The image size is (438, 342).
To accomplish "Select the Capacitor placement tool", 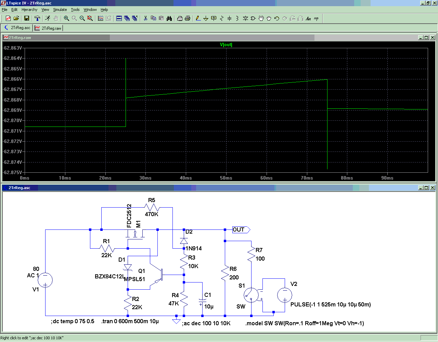I will [230, 18].
